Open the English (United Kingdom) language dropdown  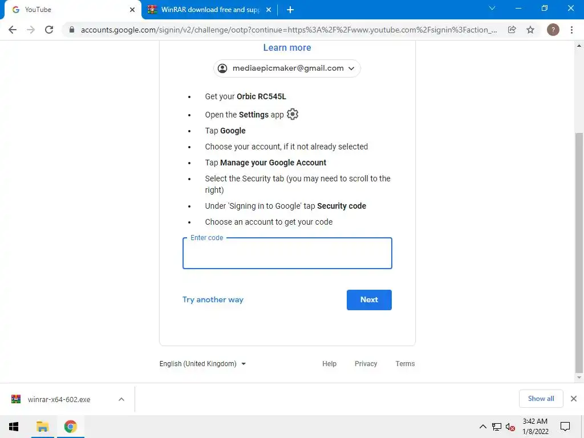[x=202, y=364]
